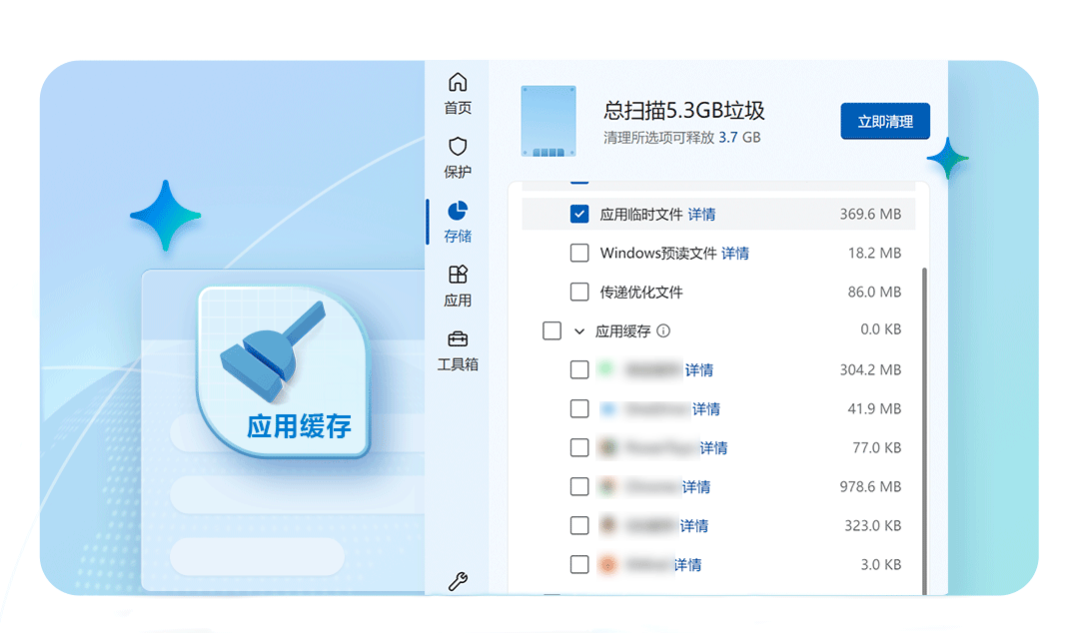
Task: Click the wrench repair icon at sidebar bottom
Action: click(457, 580)
